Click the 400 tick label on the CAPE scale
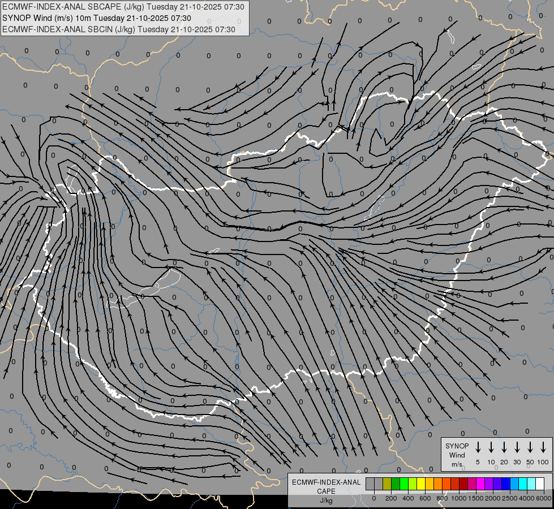The height and width of the screenshot is (509, 554). point(408,498)
